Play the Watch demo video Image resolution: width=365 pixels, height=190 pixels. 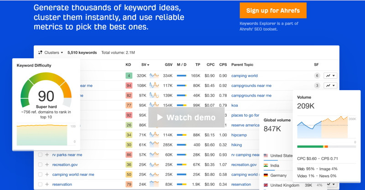[186, 118]
